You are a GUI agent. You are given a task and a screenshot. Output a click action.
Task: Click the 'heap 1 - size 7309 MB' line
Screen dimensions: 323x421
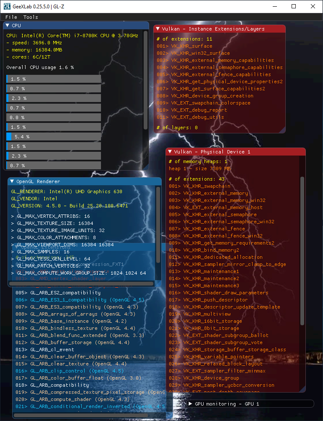pos(200,168)
